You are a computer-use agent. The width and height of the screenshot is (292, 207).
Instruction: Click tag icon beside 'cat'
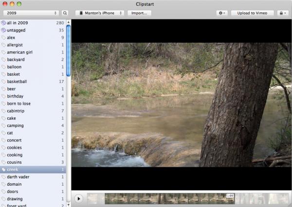pos(3,133)
